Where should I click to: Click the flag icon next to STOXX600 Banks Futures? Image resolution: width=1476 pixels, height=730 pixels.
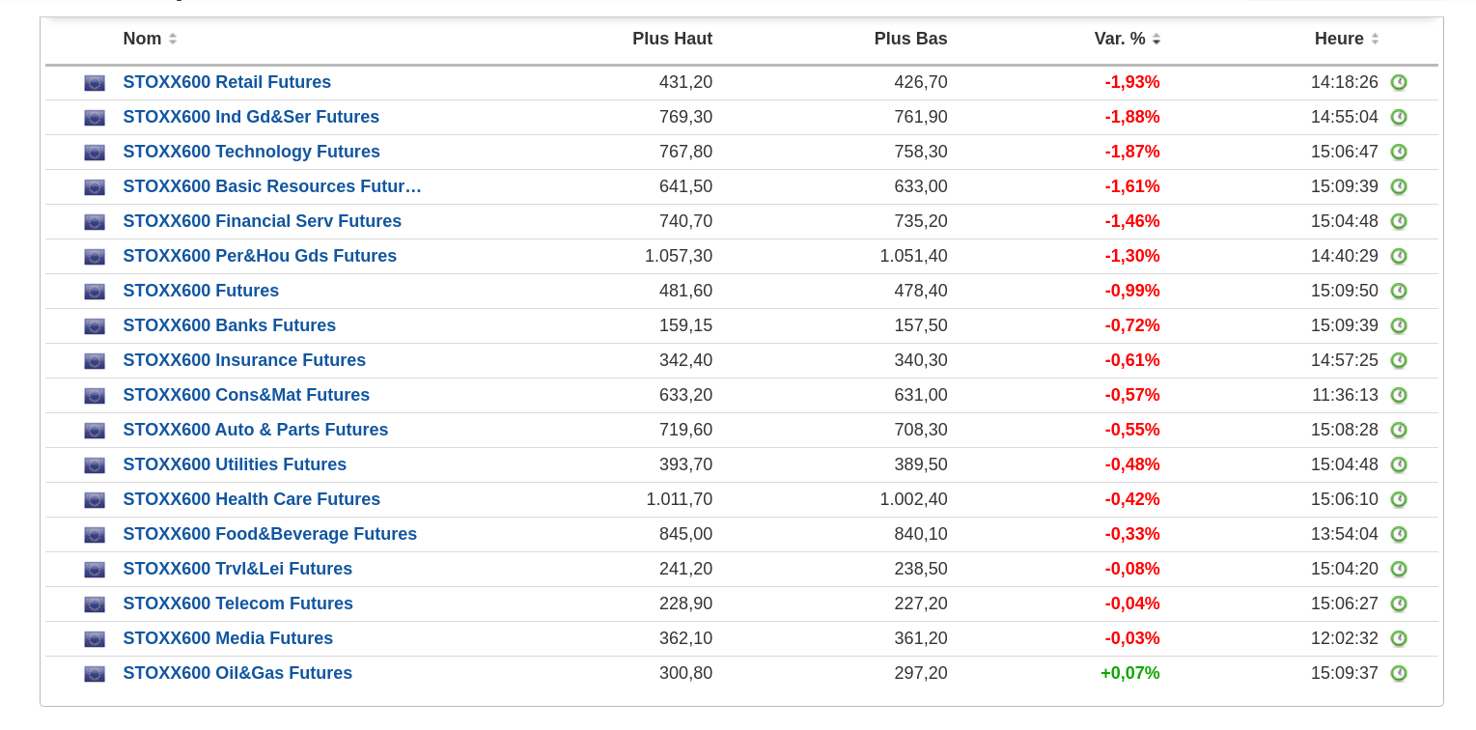click(95, 326)
